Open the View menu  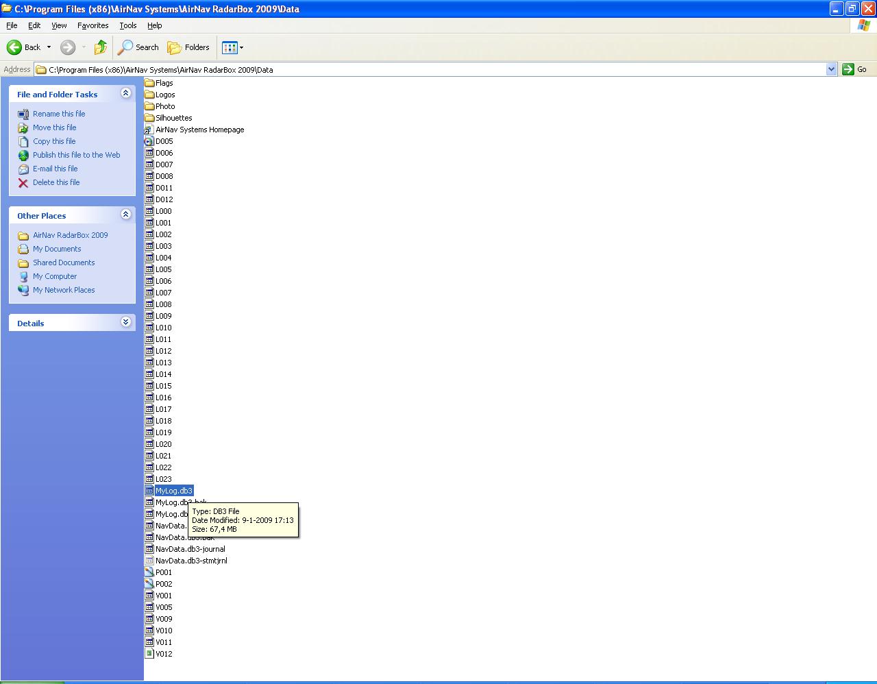pyautogui.click(x=59, y=25)
